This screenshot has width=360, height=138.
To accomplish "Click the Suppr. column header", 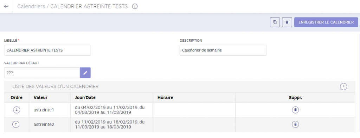I will [x=295, y=97].
